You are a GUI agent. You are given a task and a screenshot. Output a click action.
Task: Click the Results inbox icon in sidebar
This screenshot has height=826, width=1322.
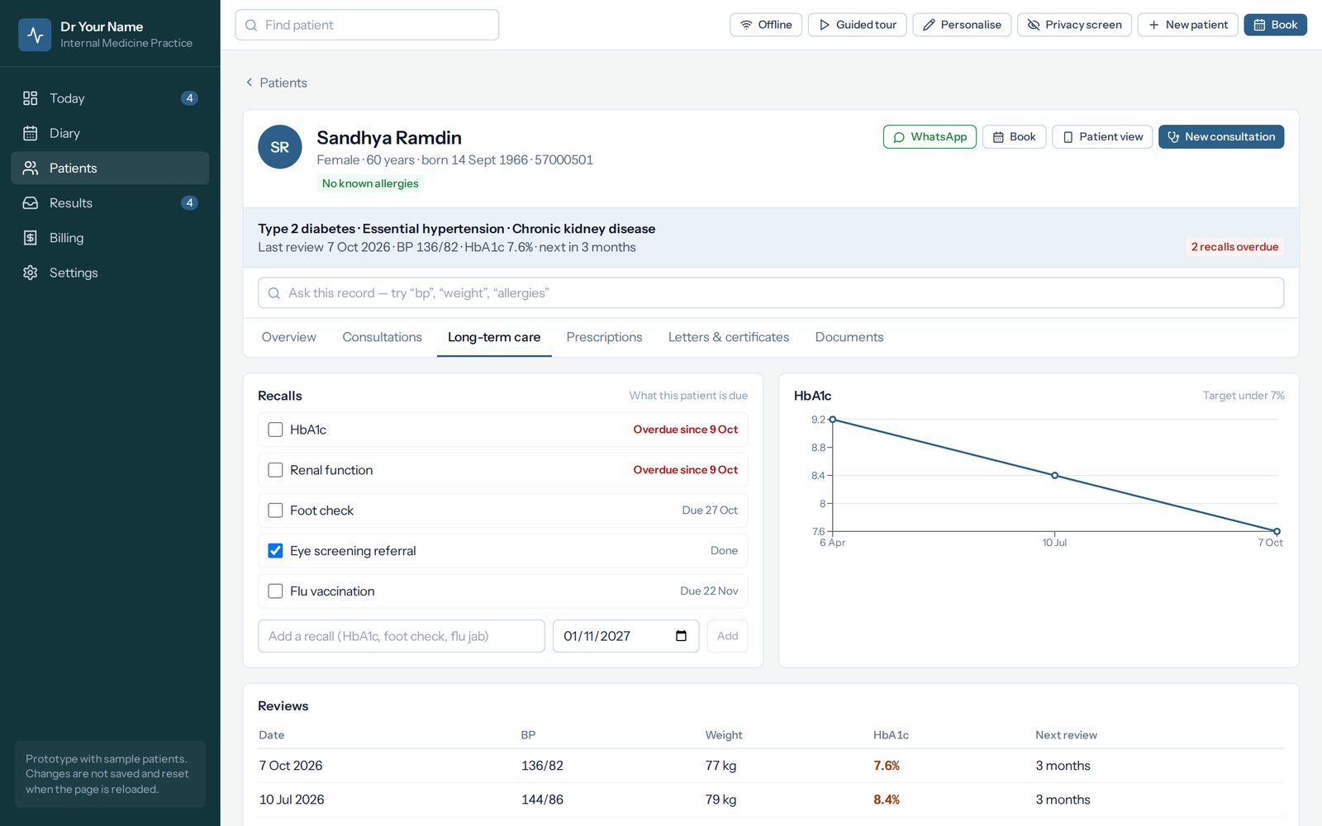tap(31, 202)
